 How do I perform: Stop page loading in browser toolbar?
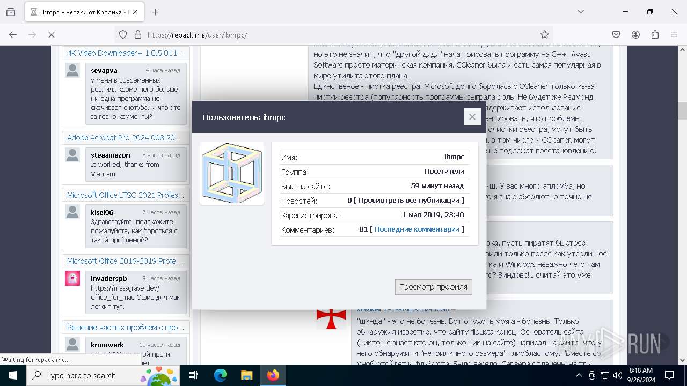[x=52, y=34]
